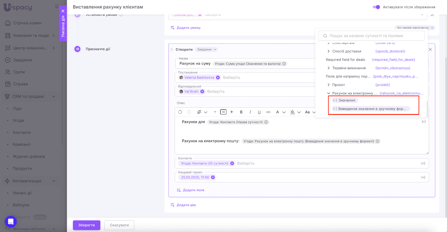Image resolution: width=447 pixels, height=232 pixels.
Task: Undo the last edit in description
Action: [180, 112]
